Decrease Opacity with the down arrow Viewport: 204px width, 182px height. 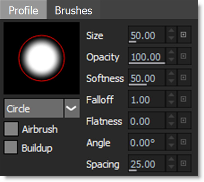coord(171,60)
